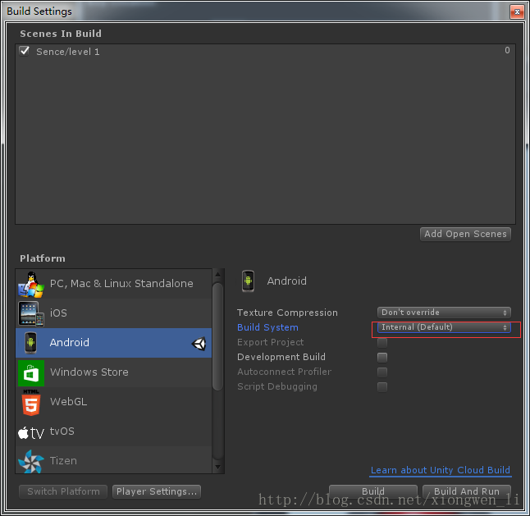Toggle the Export Project checkbox
The height and width of the screenshot is (516, 530).
(382, 342)
